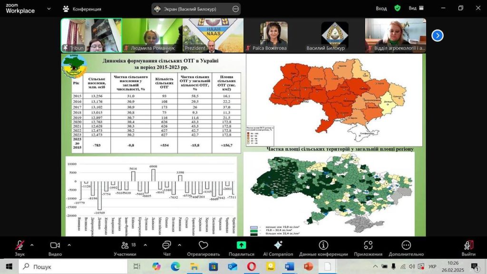Open screen share options ellipsis button
This screenshot has width=487, height=274.
(x=235, y=9)
